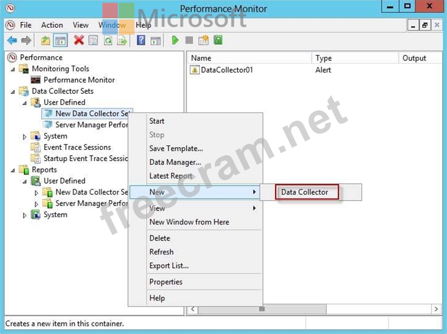Image resolution: width=447 pixels, height=334 pixels.
Task: Select System under Data Collector Sets
Action: click(x=55, y=136)
